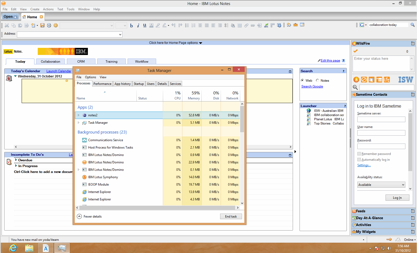The height and width of the screenshot is (253, 417).
Task: Collapse the Wednesday 31 October calendar day
Action: click(x=15, y=76)
